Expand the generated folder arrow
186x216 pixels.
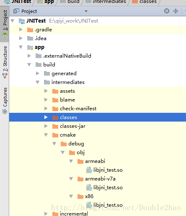(38, 74)
